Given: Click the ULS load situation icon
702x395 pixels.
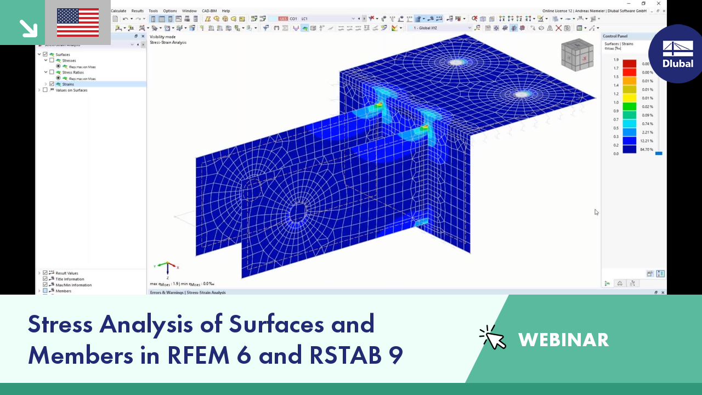Looking at the screenshot, I should pyautogui.click(x=284, y=18).
